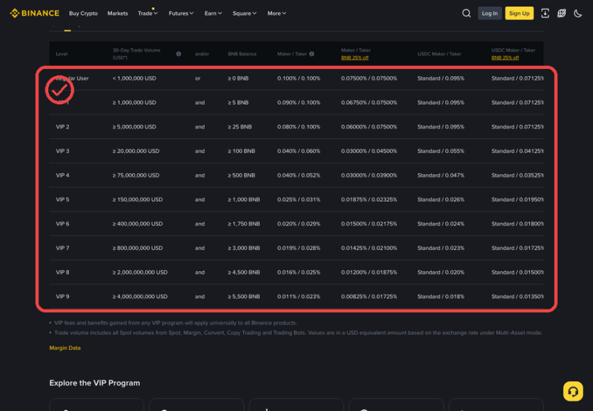Click the '≥ 5,000,000 USD' volume cell
The width and height of the screenshot is (593, 411).
134,126
